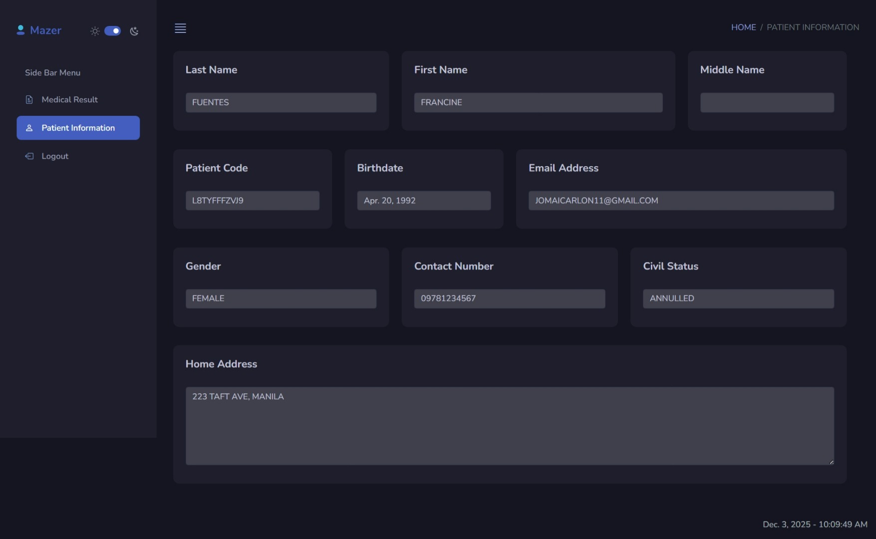Screen dimensions: 876x539
Task: Click the sun light-mode icon
Action: click(x=95, y=31)
